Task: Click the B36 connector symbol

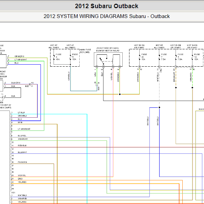Action: [30, 84]
